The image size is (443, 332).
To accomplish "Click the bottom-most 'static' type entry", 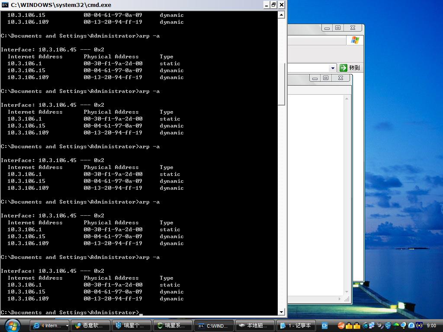I will click(170, 285).
